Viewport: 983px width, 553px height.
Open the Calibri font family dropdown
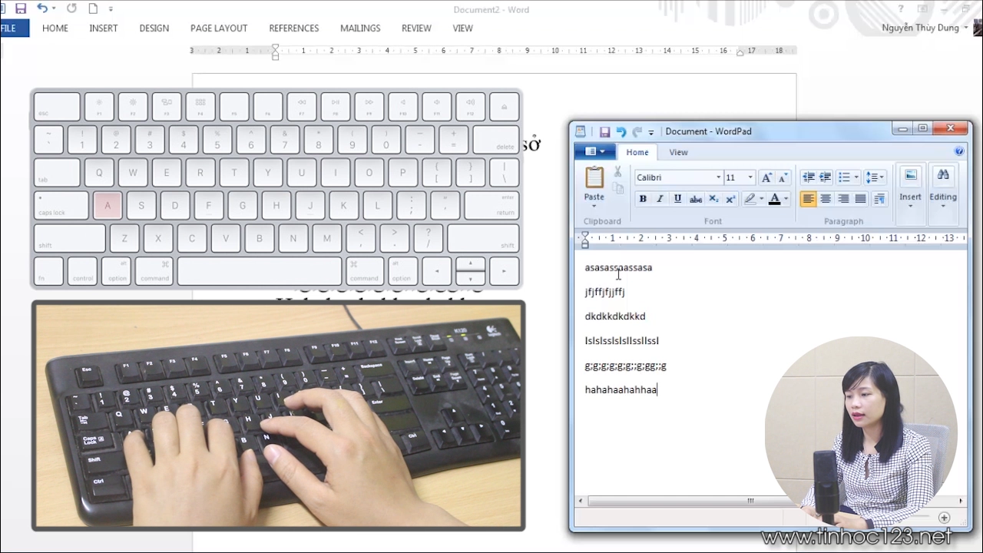click(x=719, y=177)
